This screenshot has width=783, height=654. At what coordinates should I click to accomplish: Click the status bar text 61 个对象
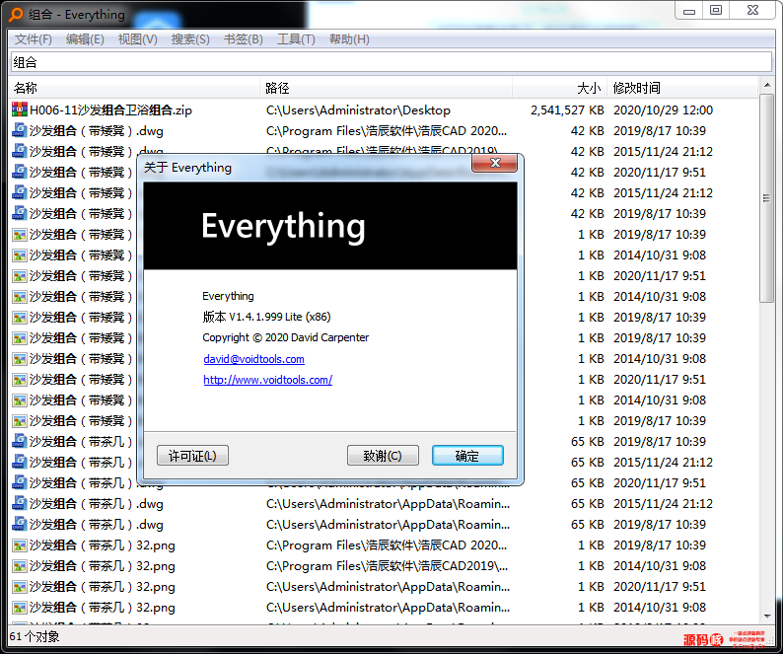[x=35, y=636]
